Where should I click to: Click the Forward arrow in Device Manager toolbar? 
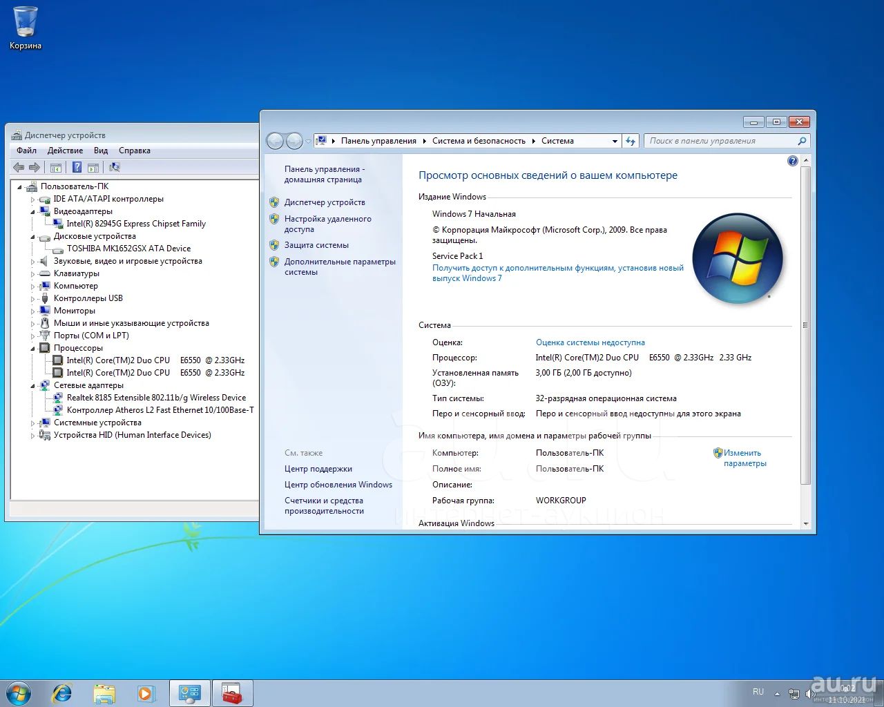(x=34, y=167)
